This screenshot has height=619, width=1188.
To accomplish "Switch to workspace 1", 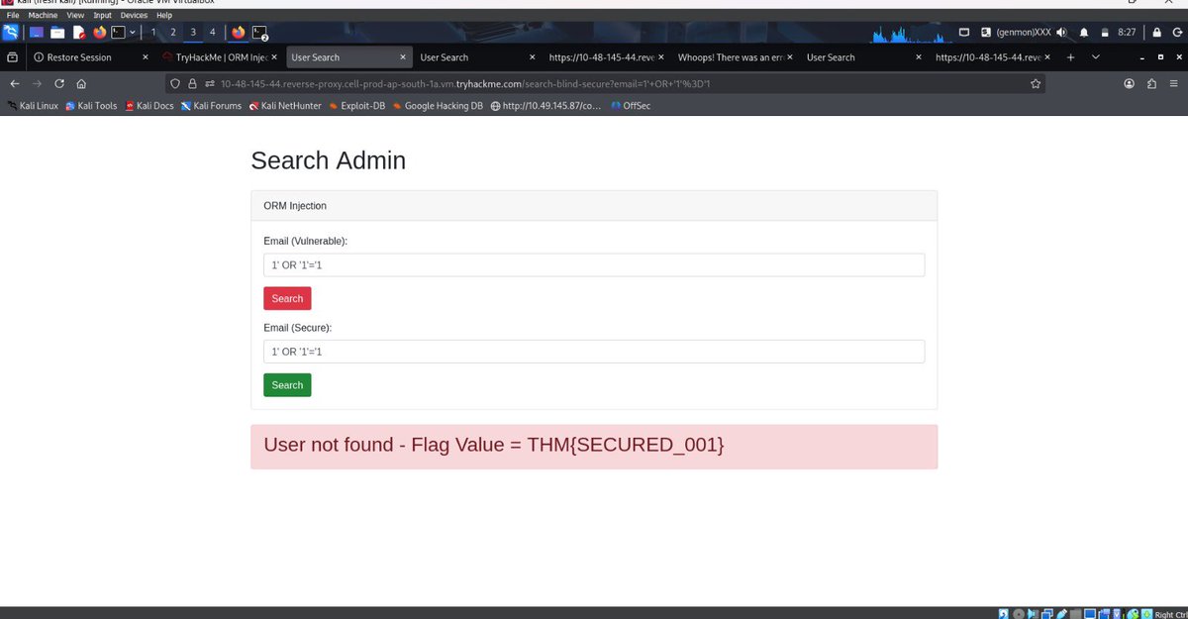I will coord(153,32).
